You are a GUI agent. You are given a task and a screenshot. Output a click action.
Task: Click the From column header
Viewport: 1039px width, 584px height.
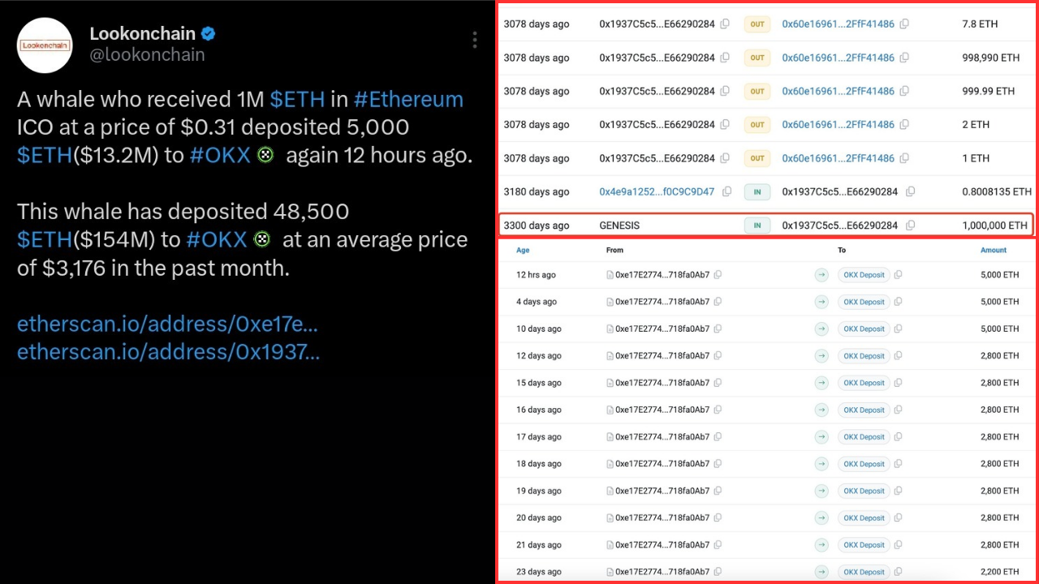click(614, 251)
